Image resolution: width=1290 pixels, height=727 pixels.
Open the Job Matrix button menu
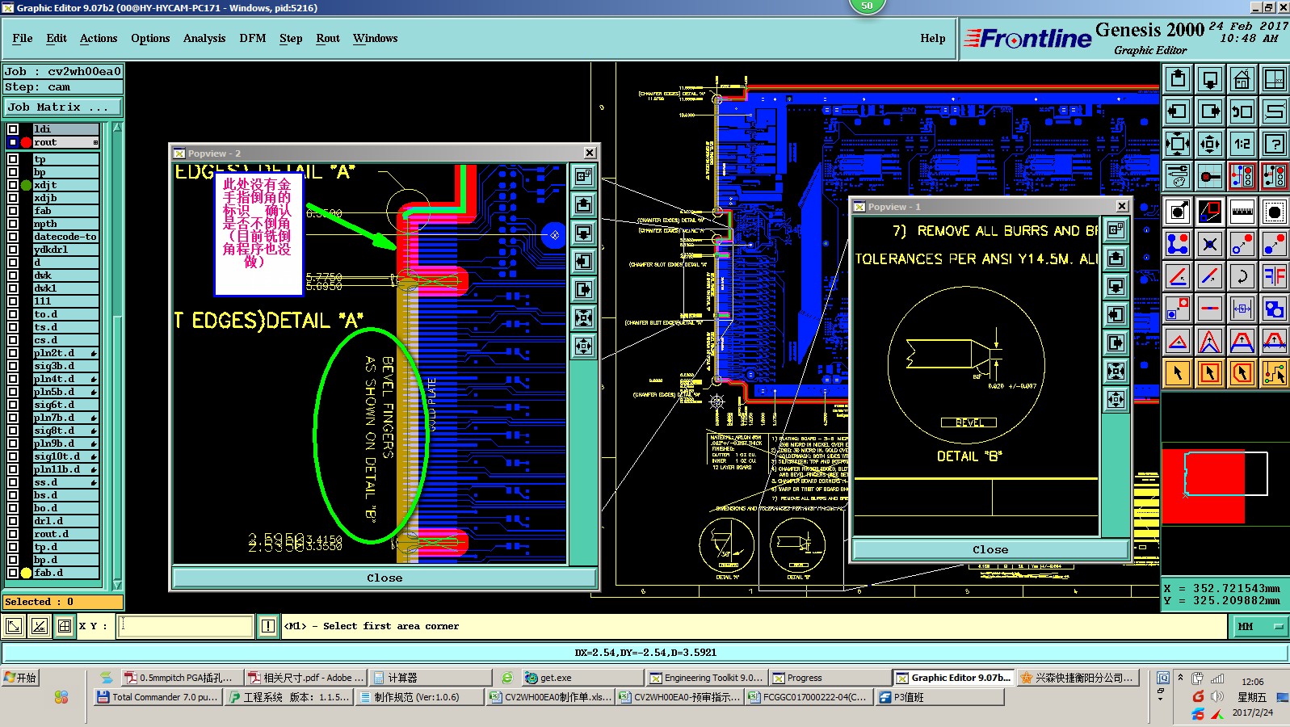pyautogui.click(x=62, y=107)
